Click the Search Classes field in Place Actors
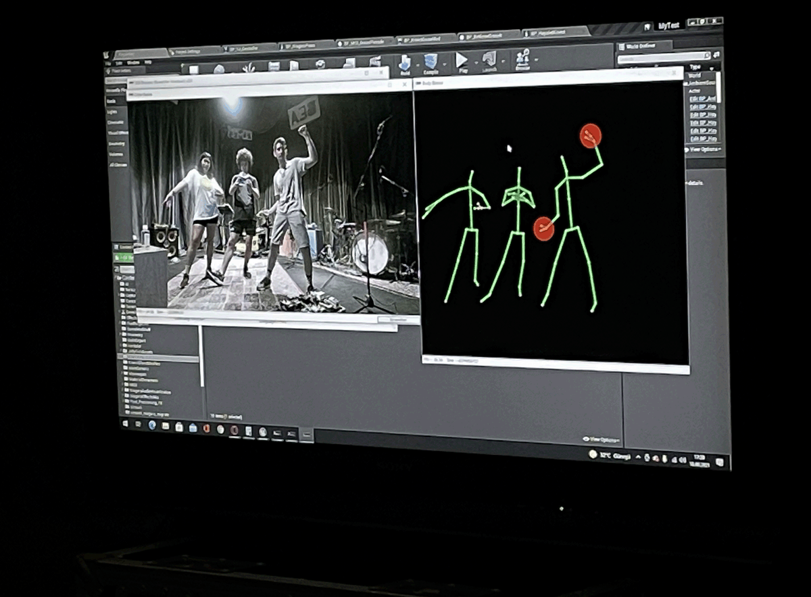 point(116,80)
